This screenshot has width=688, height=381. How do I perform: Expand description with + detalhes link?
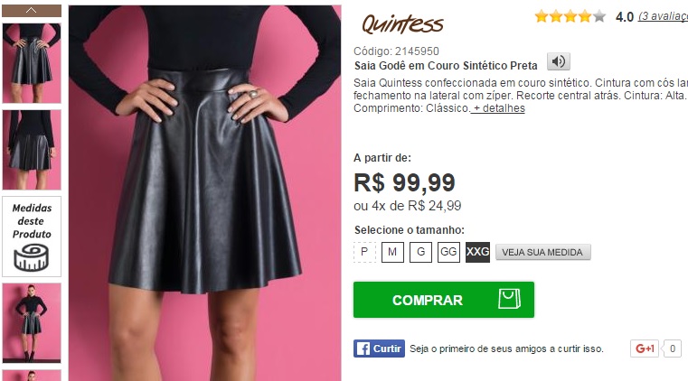point(498,108)
